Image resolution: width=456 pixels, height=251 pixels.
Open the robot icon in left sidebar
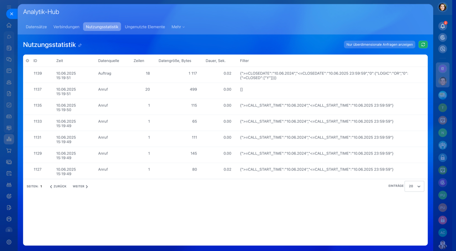pos(9,185)
